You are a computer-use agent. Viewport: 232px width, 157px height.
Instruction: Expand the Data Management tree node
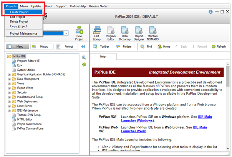point(9,78)
